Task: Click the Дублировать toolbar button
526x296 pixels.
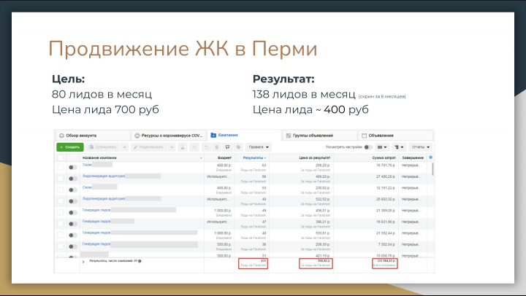Action: pyautogui.click(x=103, y=147)
